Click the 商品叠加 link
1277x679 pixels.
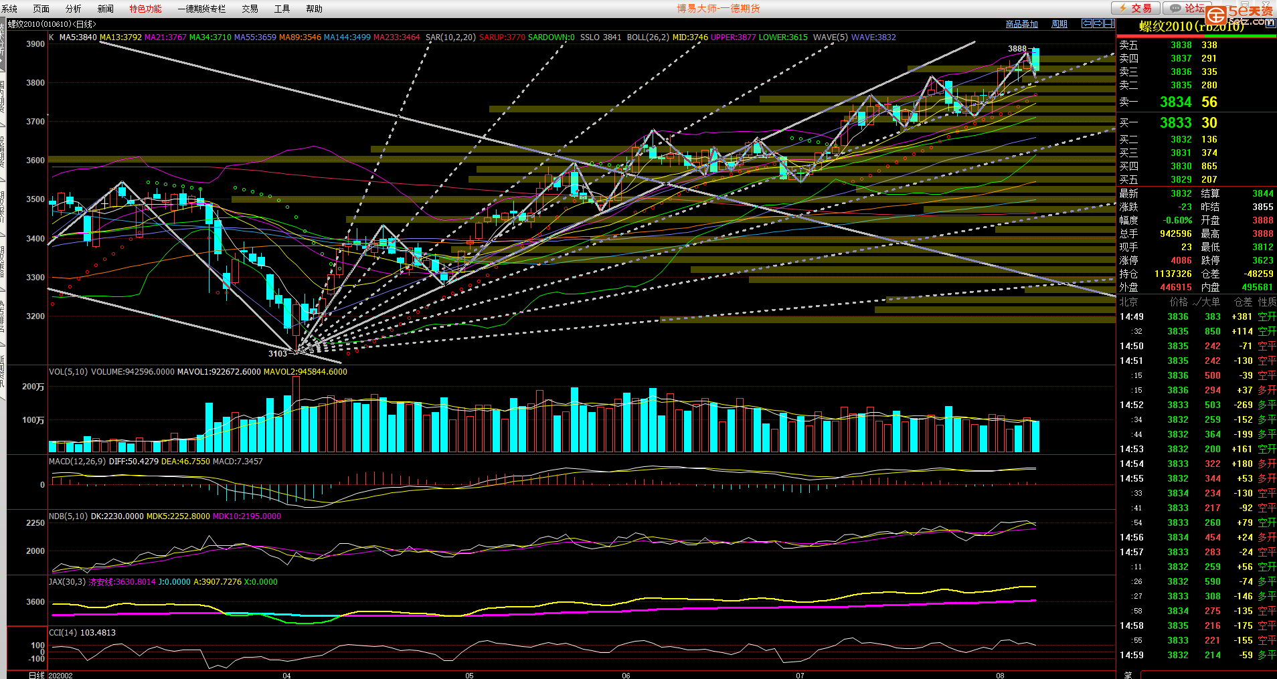click(1022, 24)
